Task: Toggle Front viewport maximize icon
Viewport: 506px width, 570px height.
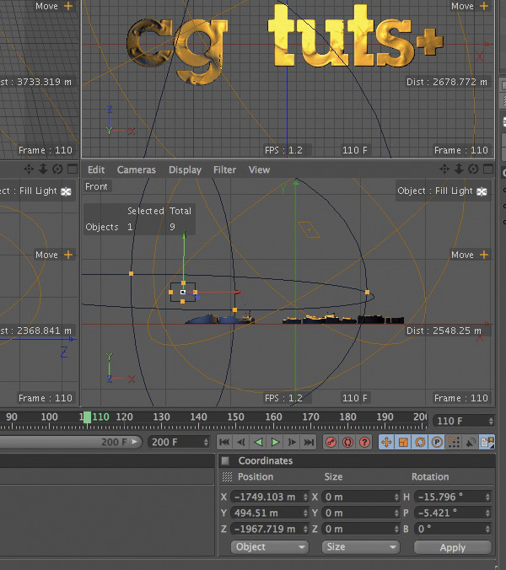Action: point(488,169)
